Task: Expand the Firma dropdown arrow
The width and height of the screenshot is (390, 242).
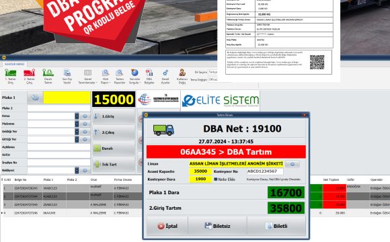Action: click(x=77, y=116)
